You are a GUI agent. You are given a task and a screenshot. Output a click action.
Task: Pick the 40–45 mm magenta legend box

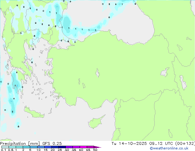(x=83, y=147)
